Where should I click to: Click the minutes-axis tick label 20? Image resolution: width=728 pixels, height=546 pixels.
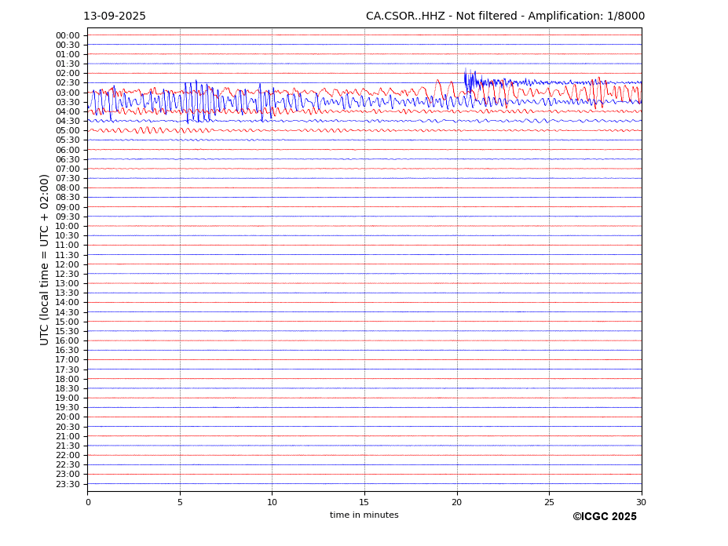[457, 502]
